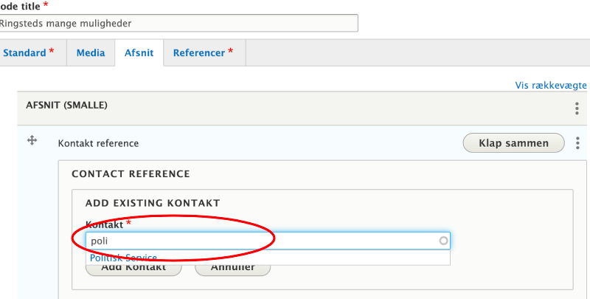
Task: Click the drag handle beside Kontakt reference
Action: (32, 140)
